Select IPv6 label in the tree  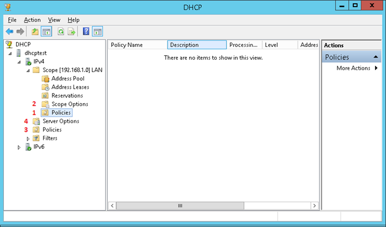(39, 147)
